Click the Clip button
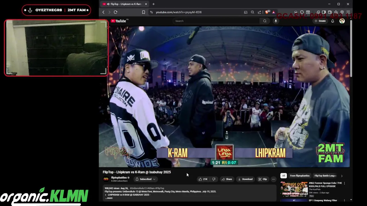Screen dimensions: 367x206 click(262, 179)
